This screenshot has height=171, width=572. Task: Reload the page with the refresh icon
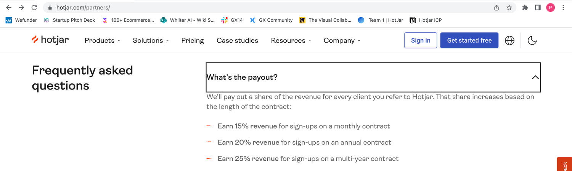pyautogui.click(x=34, y=8)
